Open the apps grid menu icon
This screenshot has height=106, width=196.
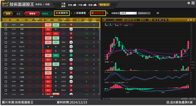(193, 3)
